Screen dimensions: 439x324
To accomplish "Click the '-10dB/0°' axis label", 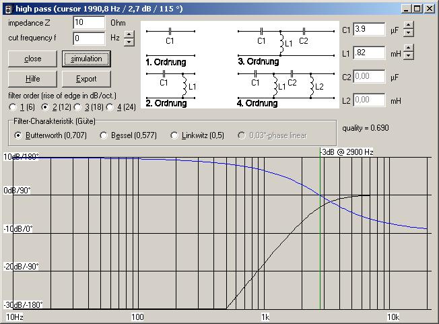I will pos(18,229).
